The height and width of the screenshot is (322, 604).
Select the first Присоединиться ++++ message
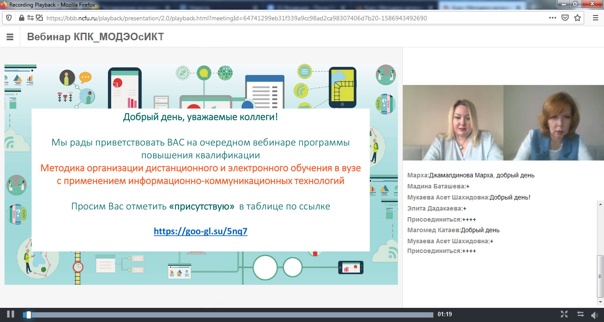[x=442, y=219]
